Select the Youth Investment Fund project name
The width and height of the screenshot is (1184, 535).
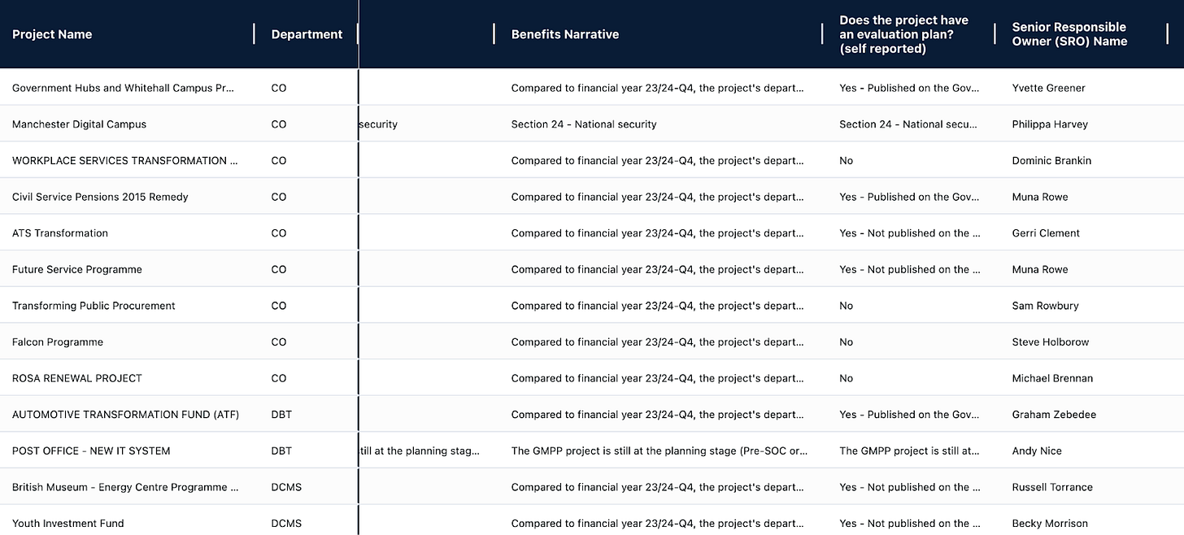tap(68, 523)
